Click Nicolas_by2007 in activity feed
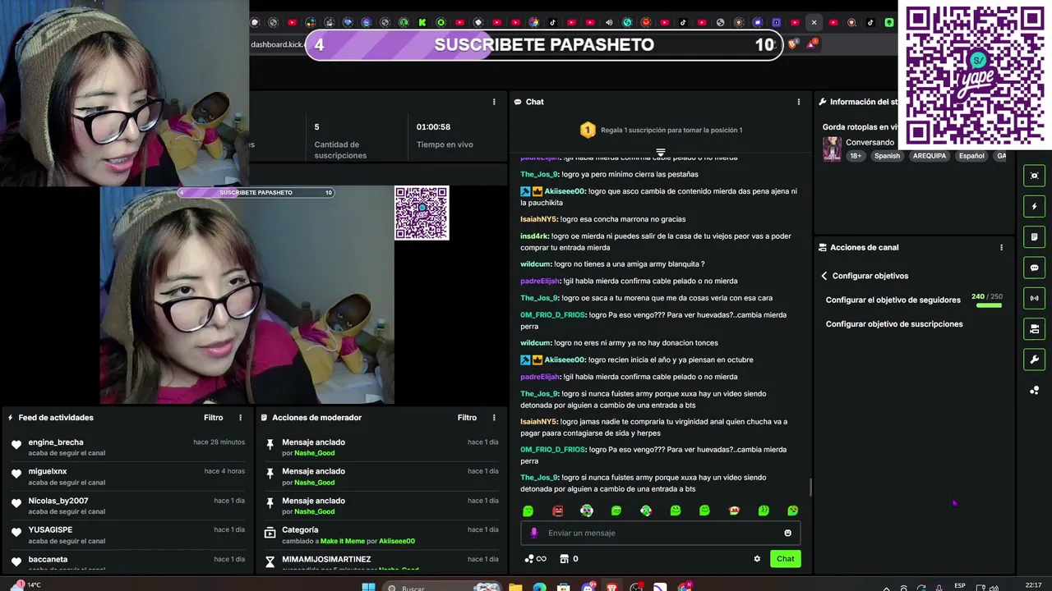 (58, 501)
